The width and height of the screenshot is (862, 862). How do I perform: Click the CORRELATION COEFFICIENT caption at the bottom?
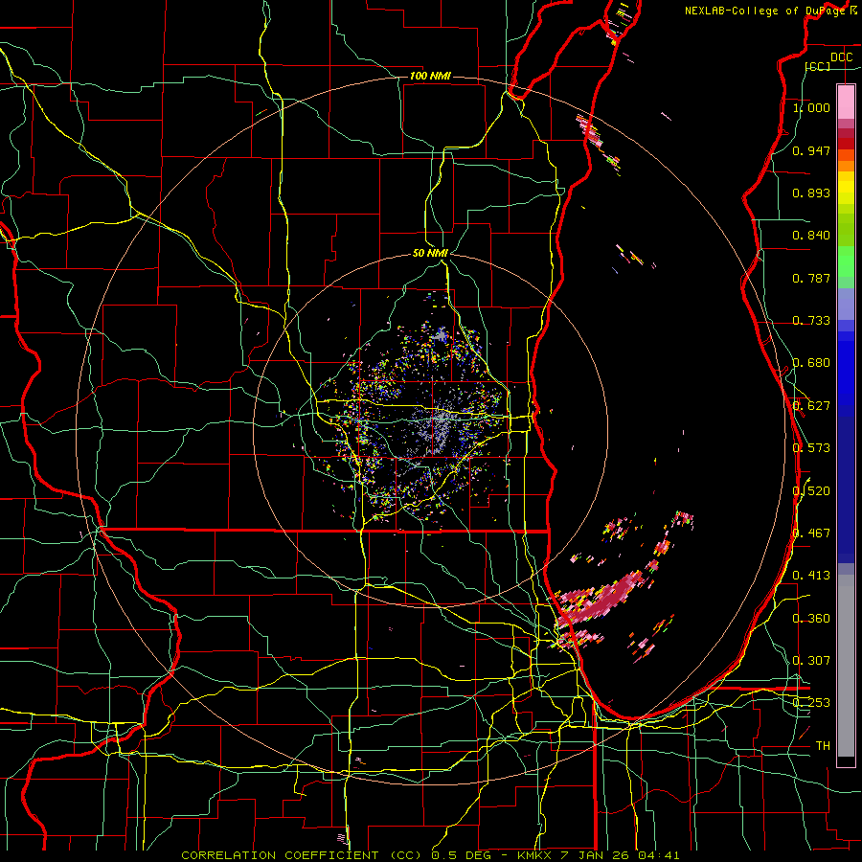pyautogui.click(x=430, y=855)
